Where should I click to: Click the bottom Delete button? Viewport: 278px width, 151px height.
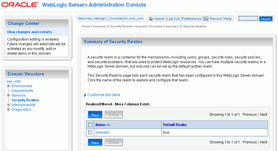pos(114,142)
